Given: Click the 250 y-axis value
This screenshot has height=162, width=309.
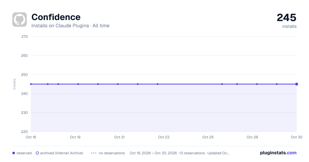Looking at the screenshot, I should (25, 75).
